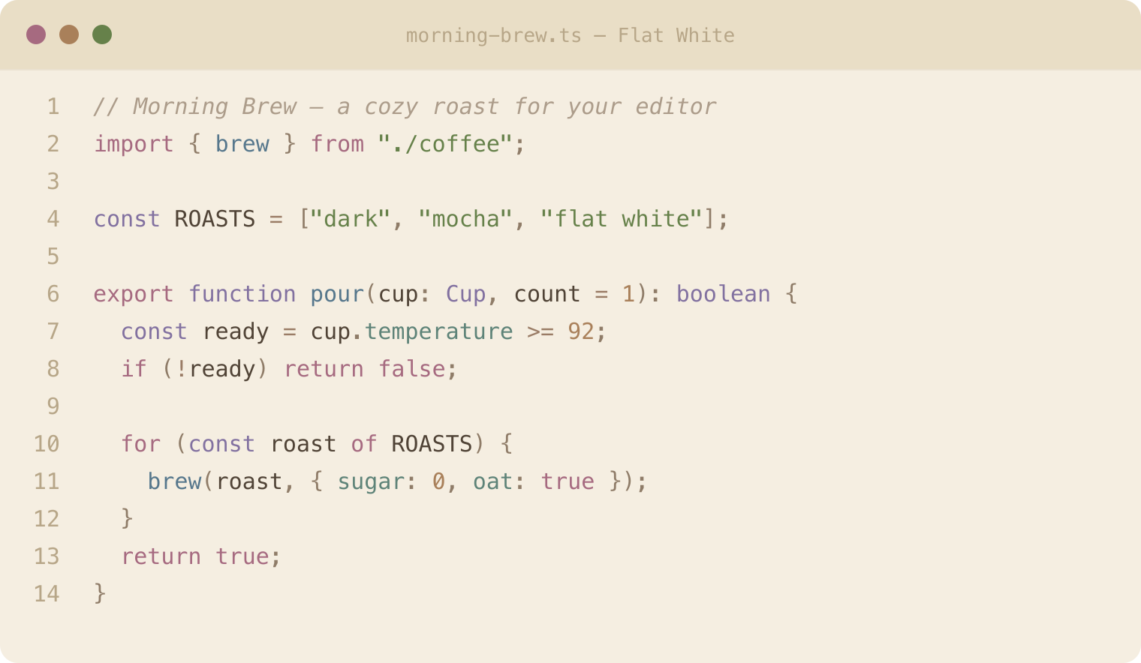Click the string "dark" in the array
This screenshot has width=1141, height=663.
point(351,219)
